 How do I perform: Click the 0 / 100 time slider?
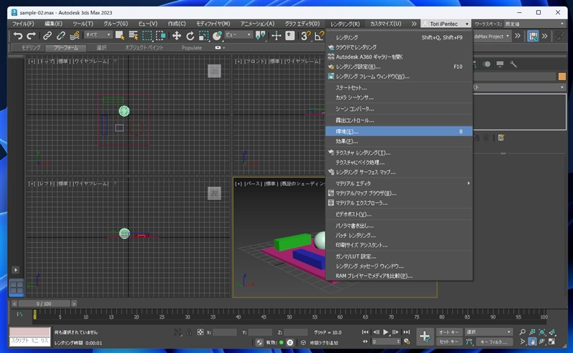point(44,304)
